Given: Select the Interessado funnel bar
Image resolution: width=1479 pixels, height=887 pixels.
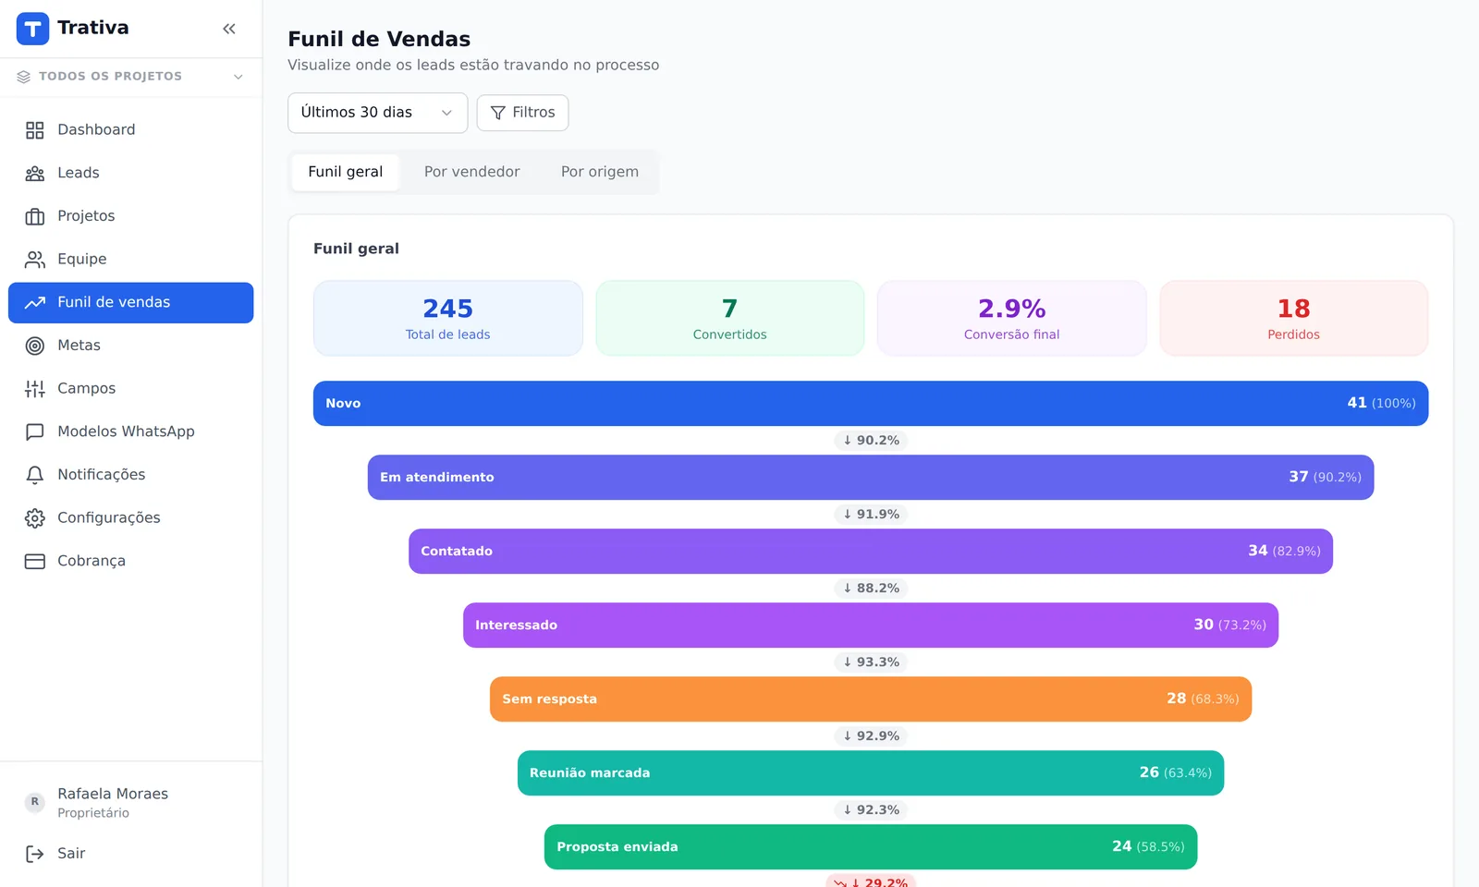Looking at the screenshot, I should pyautogui.click(x=871, y=626).
